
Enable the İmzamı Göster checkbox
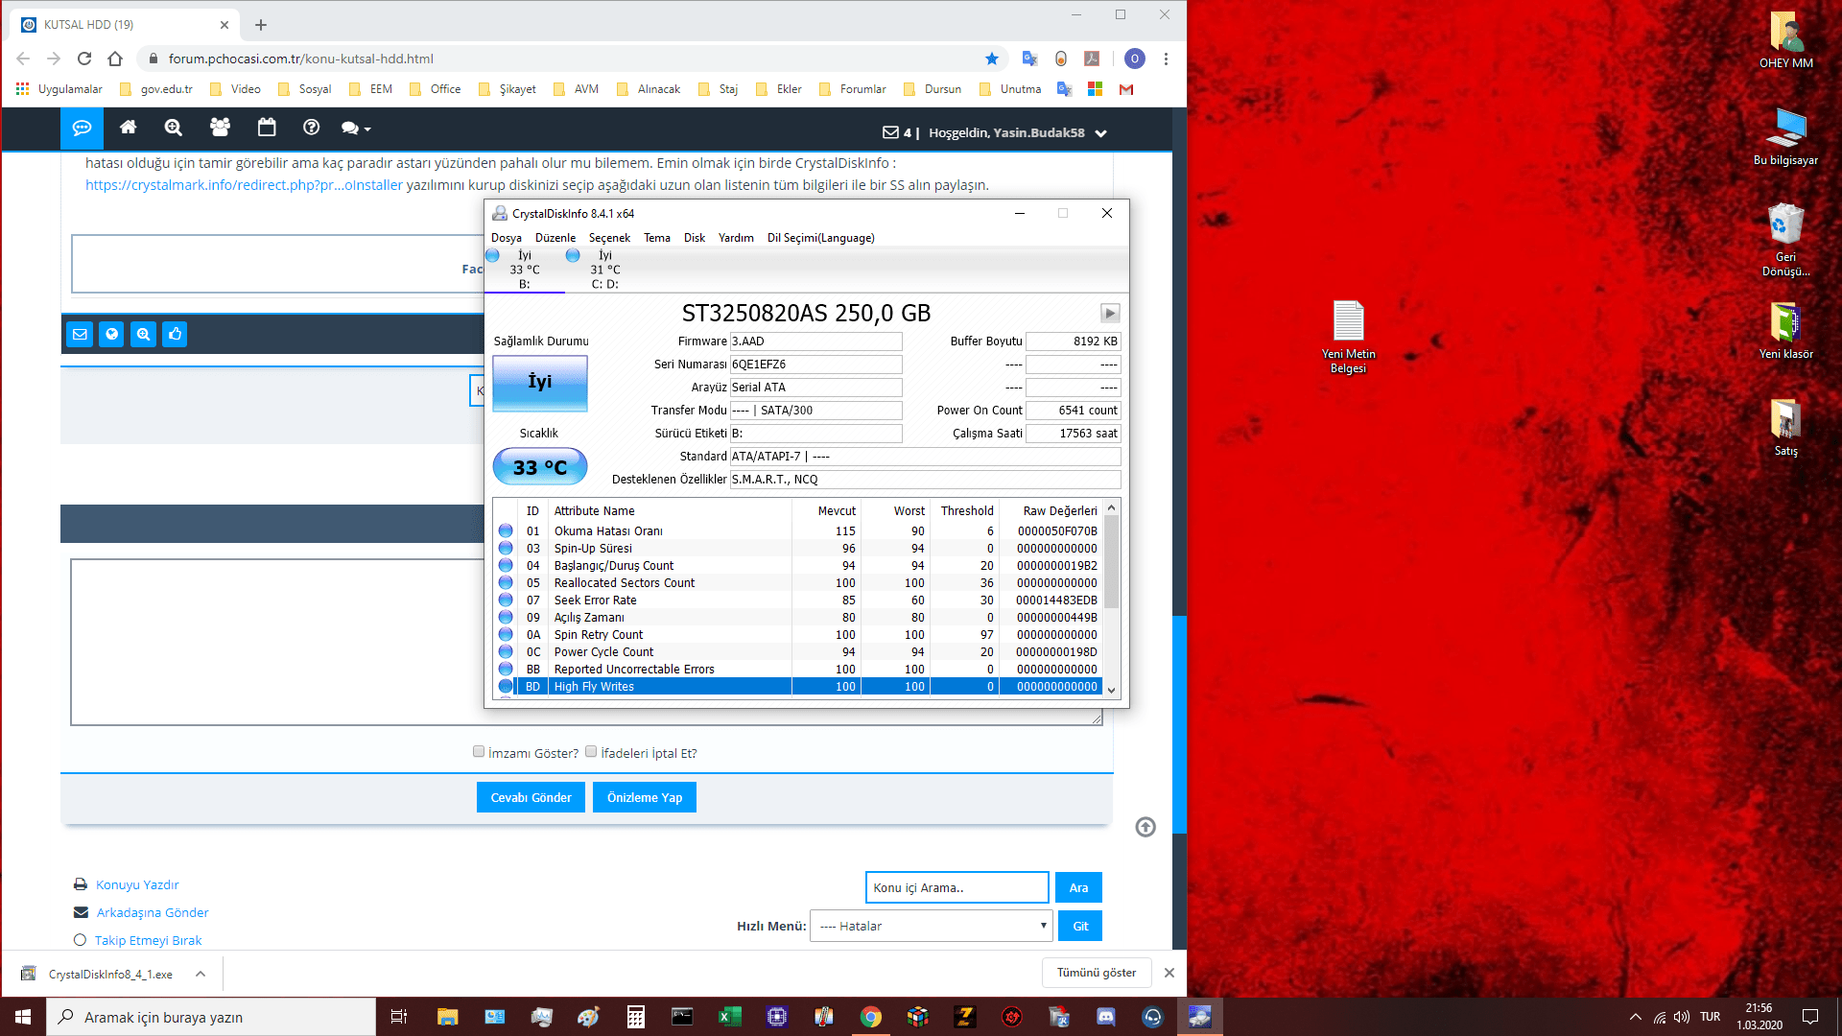[x=479, y=752]
